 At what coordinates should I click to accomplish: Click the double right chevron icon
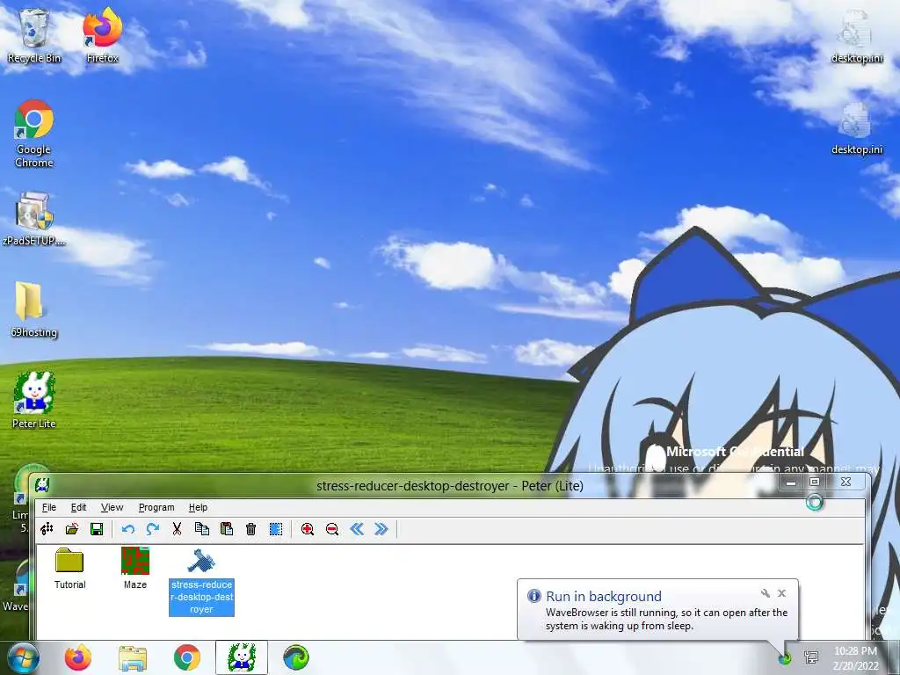(381, 529)
